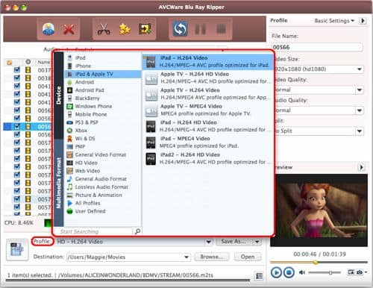Viewport: 373px width, 288px height.
Task: Choose iPad - H.264 Video profile
Action: pyautogui.click(x=208, y=61)
